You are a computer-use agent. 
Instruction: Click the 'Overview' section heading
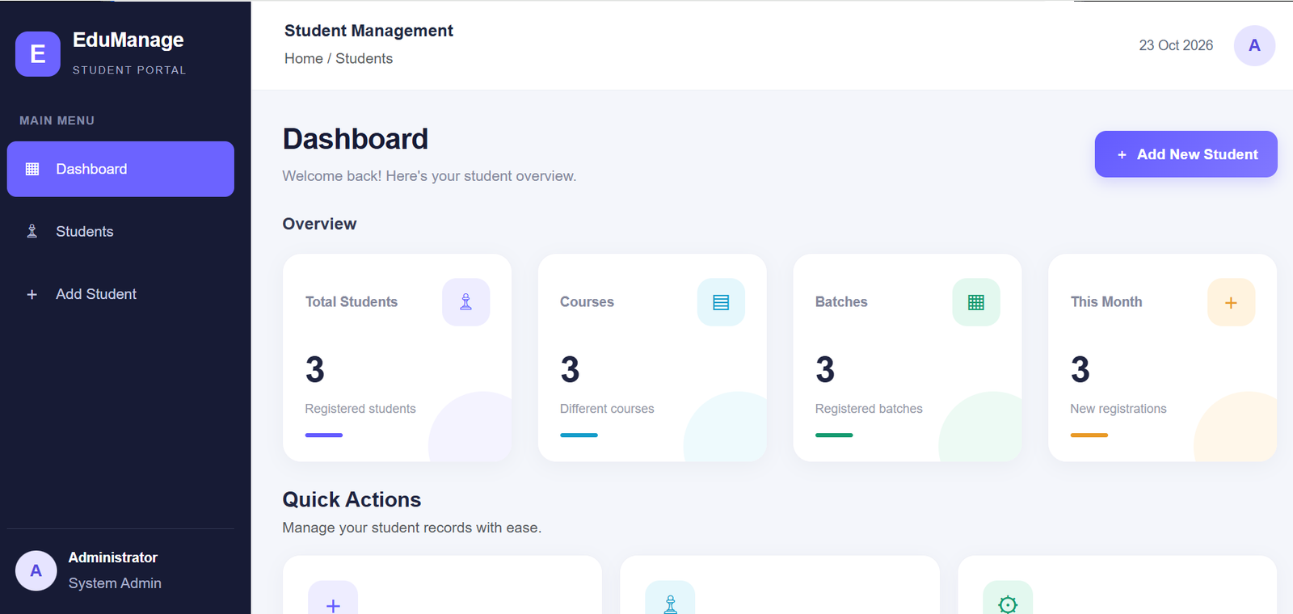click(319, 224)
